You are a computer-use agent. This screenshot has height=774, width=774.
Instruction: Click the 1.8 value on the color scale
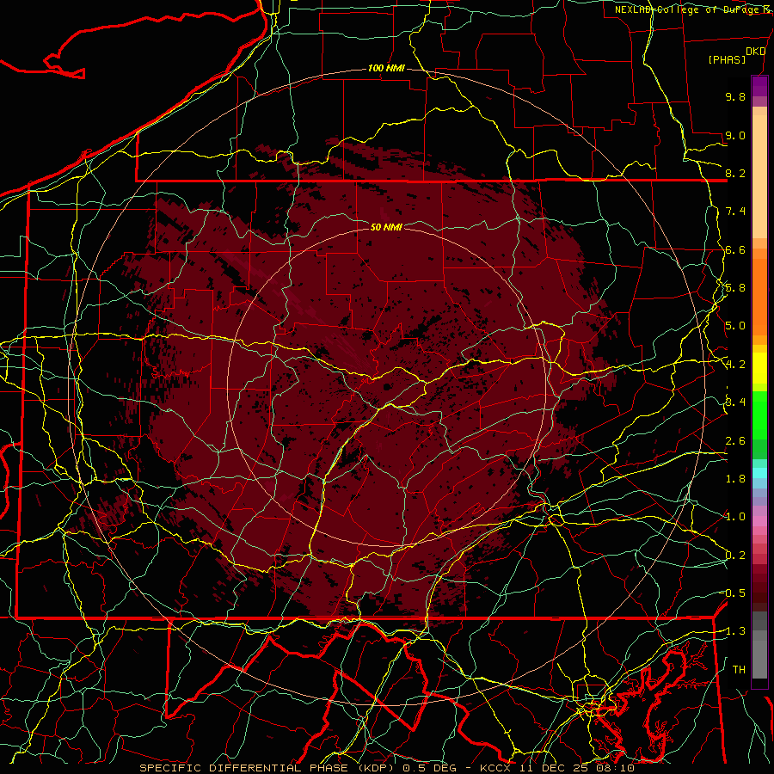click(735, 479)
